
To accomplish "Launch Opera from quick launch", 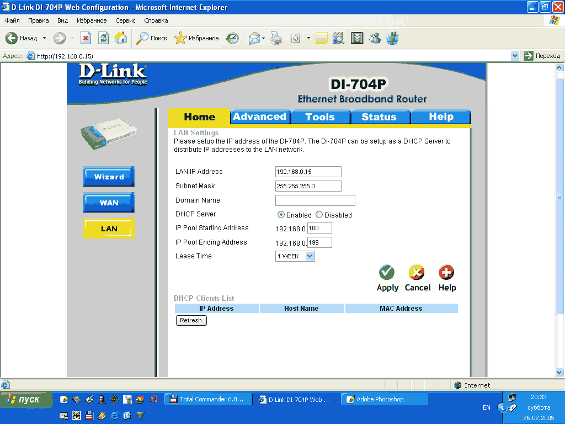I will (154, 399).
